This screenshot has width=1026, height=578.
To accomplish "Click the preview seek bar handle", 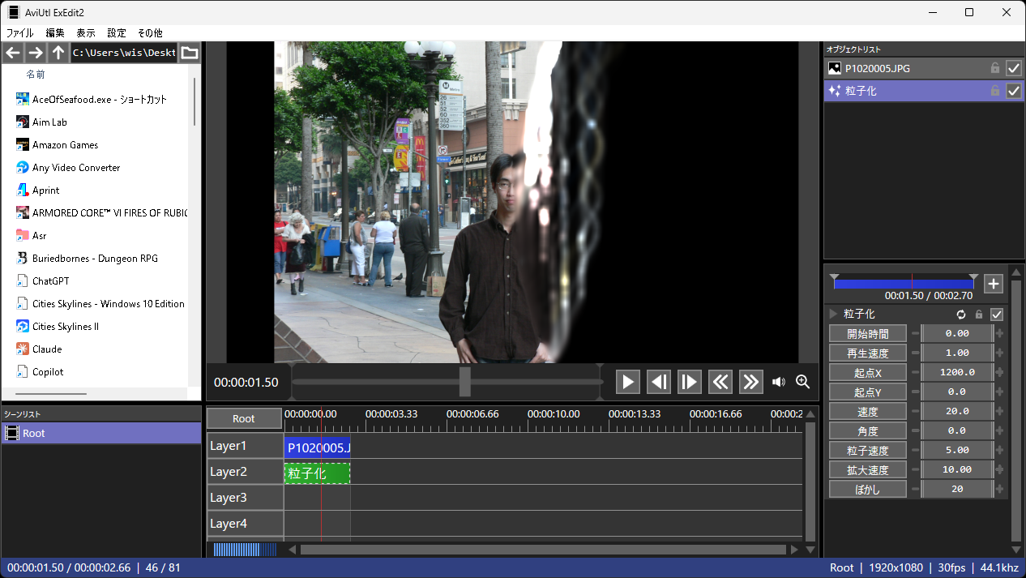I will pos(464,382).
